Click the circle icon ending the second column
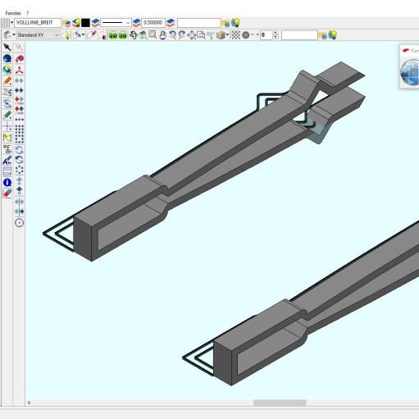The image size is (419, 419). point(19,223)
